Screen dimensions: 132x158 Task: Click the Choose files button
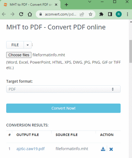click(x=19, y=55)
